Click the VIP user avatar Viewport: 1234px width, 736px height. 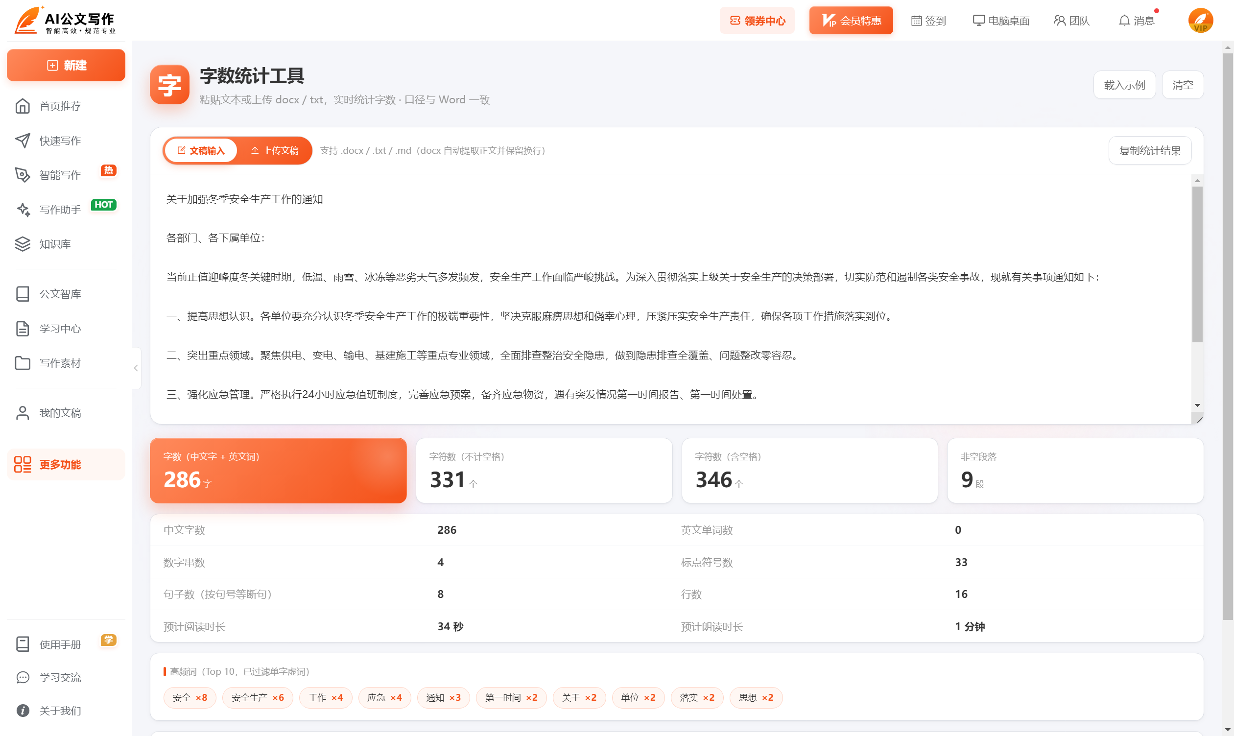(x=1201, y=21)
